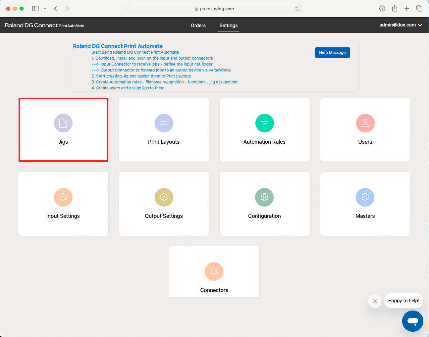Open a new Safari tab

[x=407, y=9]
